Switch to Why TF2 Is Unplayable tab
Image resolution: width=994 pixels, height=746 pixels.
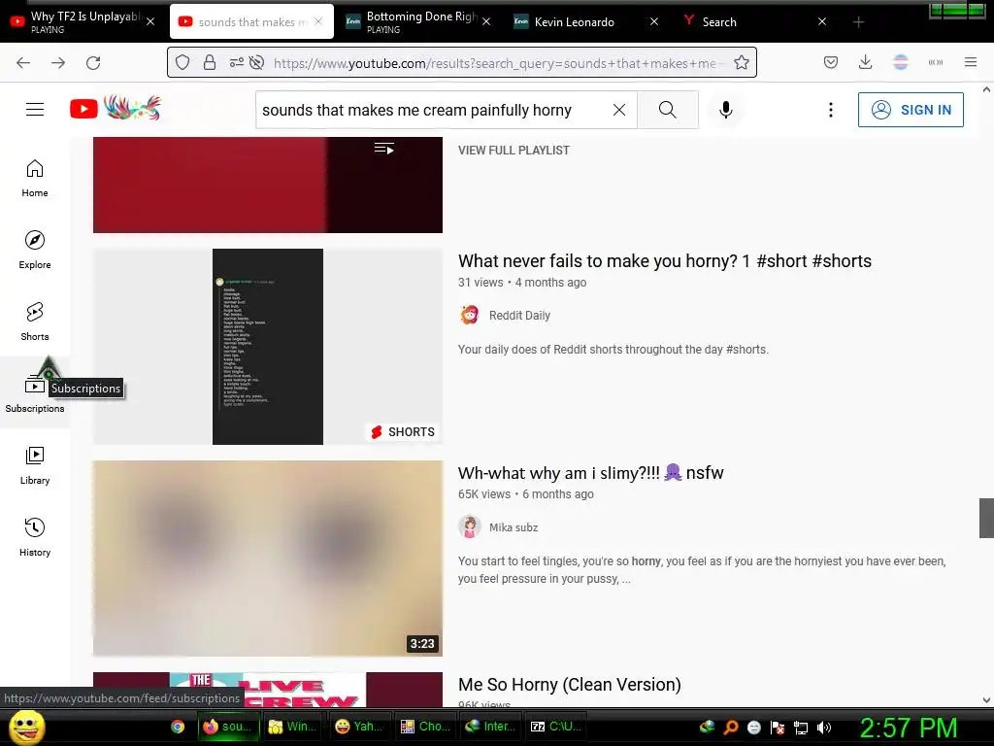click(83, 21)
